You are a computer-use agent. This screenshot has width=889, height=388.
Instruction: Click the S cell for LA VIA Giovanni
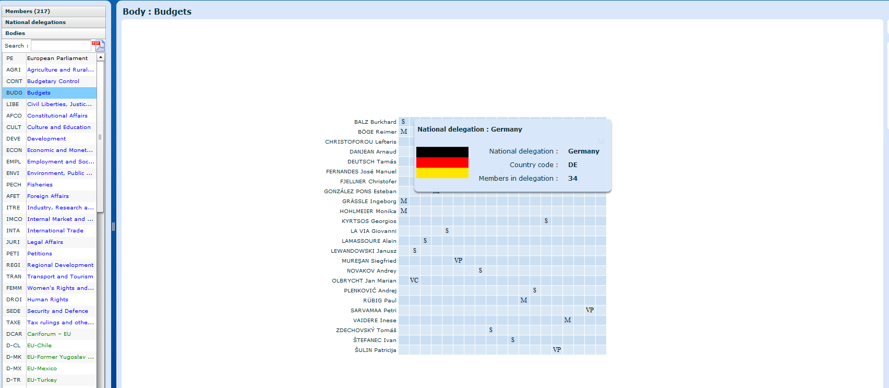point(447,231)
